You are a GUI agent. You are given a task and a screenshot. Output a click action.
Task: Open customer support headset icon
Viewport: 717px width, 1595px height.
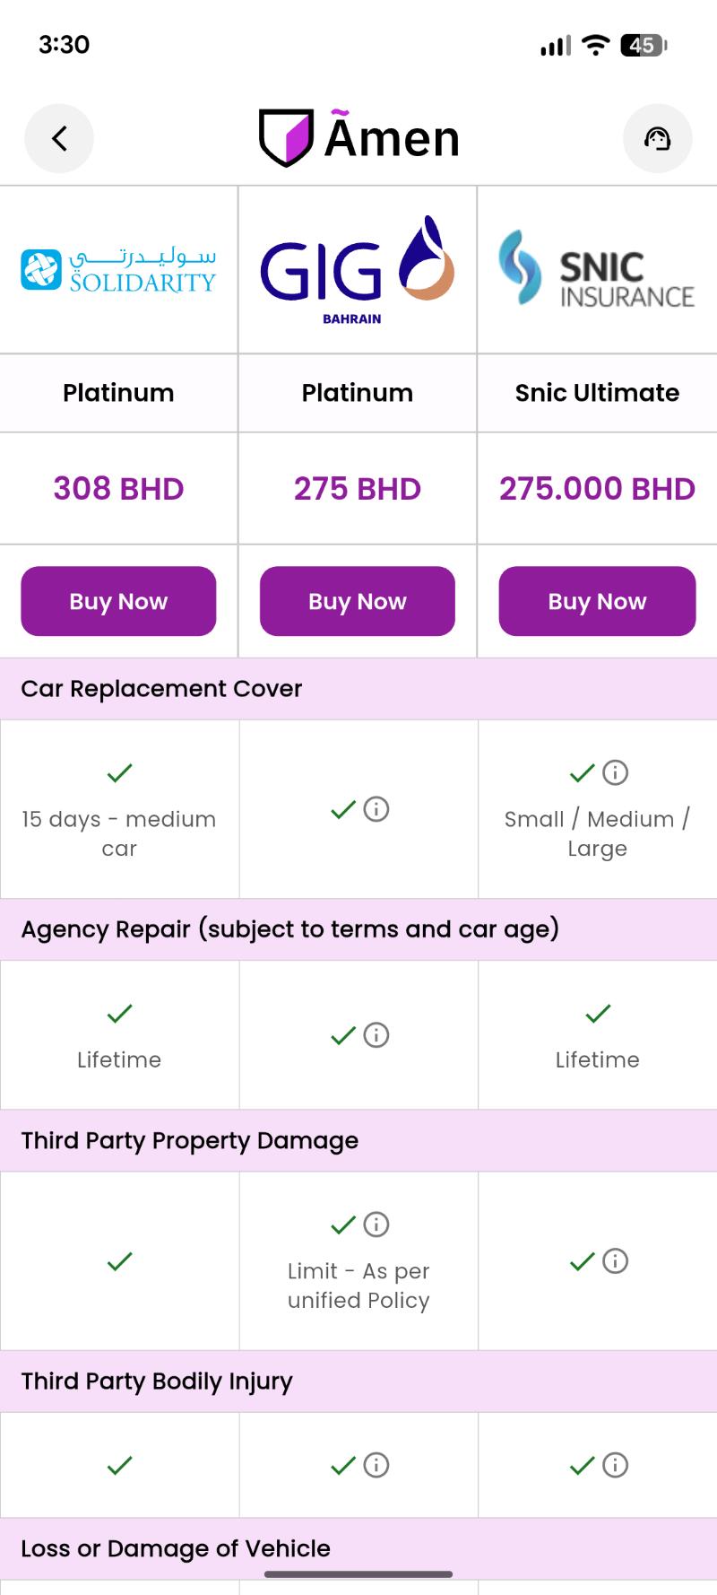click(657, 138)
